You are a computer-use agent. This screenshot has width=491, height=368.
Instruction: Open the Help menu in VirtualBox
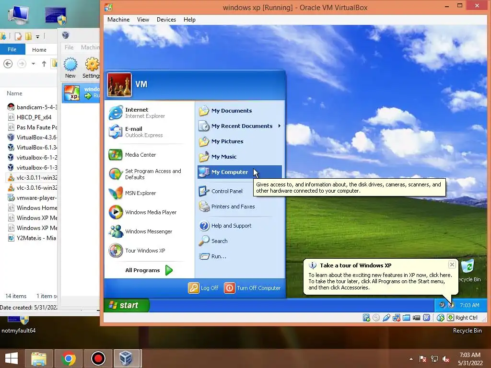(x=189, y=19)
